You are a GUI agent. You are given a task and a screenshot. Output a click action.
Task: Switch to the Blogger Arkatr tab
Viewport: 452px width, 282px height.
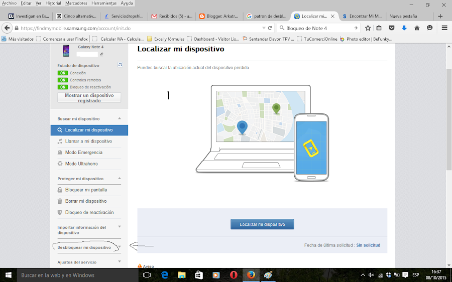(219, 16)
